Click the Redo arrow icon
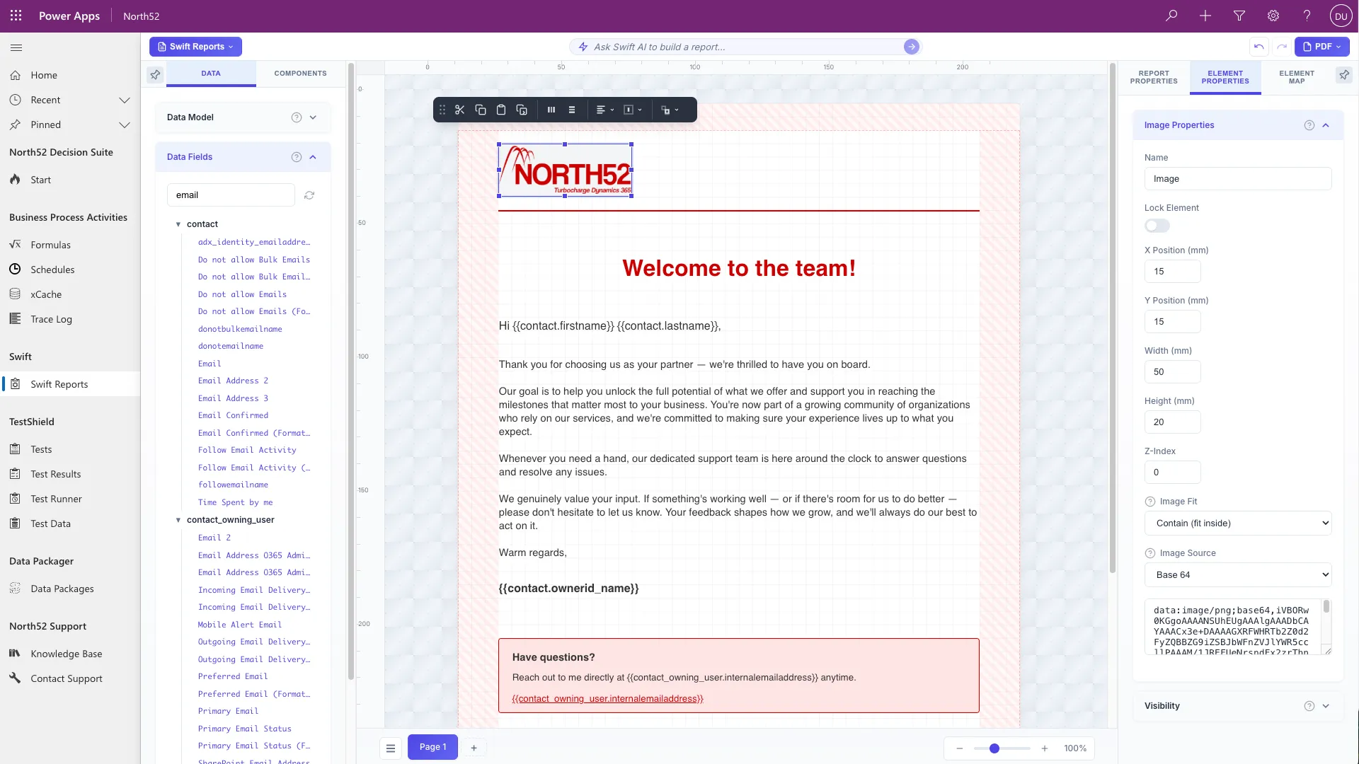This screenshot has height=764, width=1359. click(1282, 47)
